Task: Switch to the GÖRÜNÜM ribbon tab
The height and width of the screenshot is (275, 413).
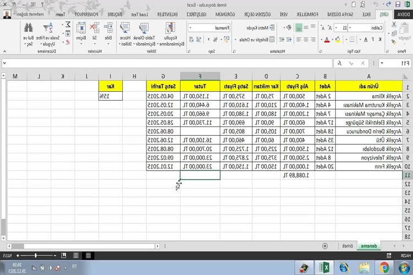Action: (225, 14)
